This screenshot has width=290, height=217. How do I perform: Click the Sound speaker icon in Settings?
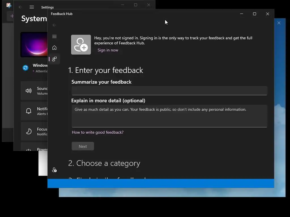(x=29, y=91)
